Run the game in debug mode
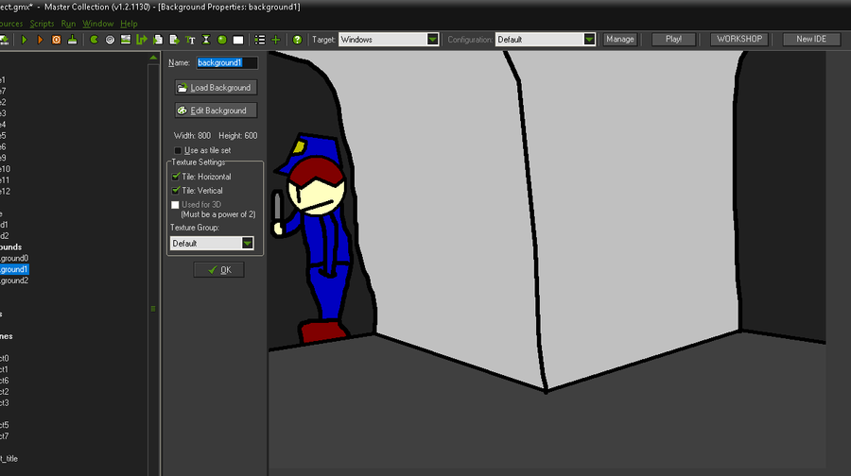Viewport: 851px width, 476px height. click(x=40, y=40)
